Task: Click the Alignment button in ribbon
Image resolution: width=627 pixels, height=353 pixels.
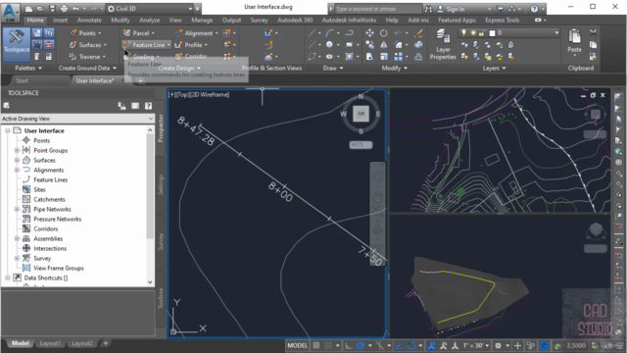Action: coord(195,33)
